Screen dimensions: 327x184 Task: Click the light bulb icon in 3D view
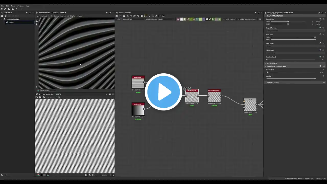click(x=37, y=24)
